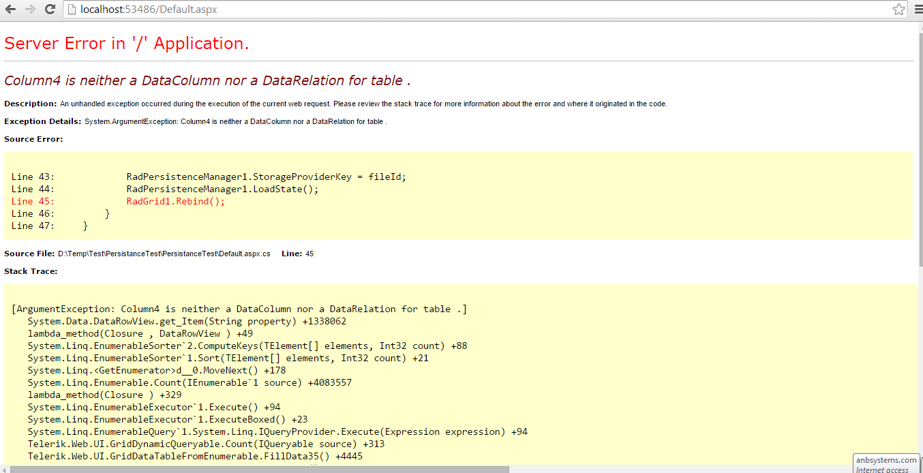923x473 pixels.
Task: Click the anbsystems.com network tooltip
Action: [x=887, y=463]
